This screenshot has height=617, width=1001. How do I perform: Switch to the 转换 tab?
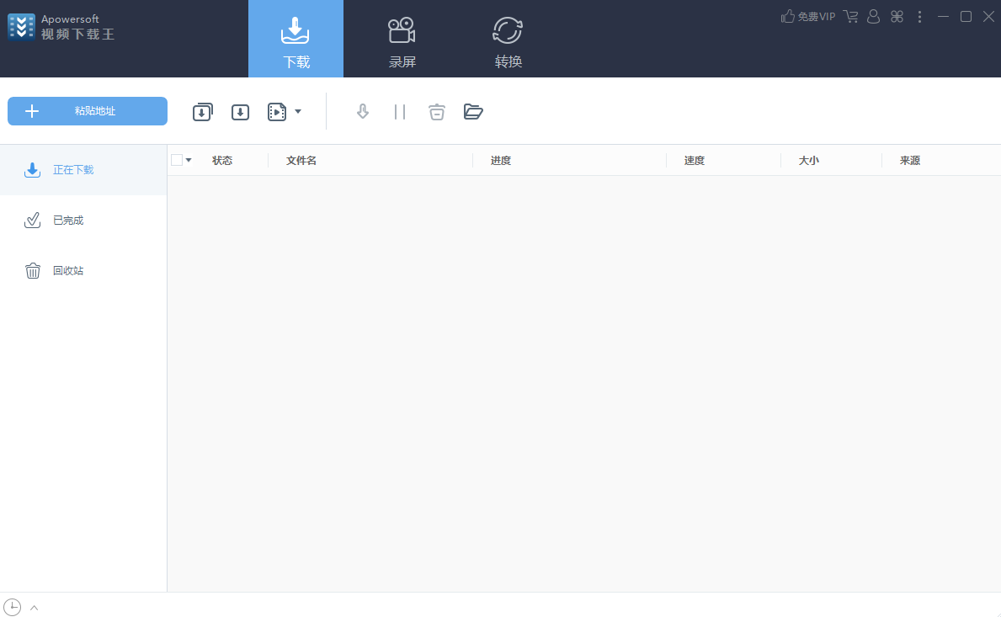(508, 39)
